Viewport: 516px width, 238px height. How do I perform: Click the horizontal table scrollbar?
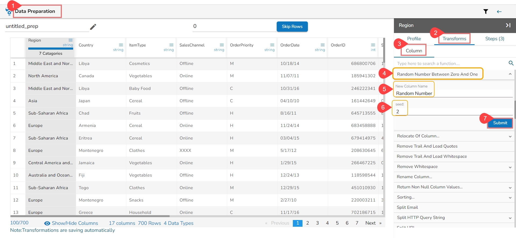pyautogui.click(x=90, y=216)
